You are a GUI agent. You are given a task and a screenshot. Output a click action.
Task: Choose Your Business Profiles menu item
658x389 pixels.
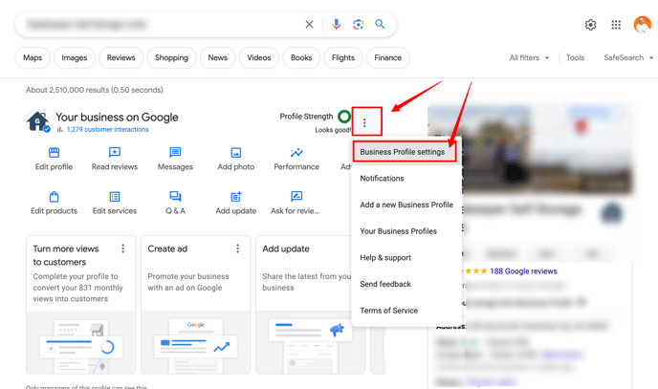[x=406, y=231]
